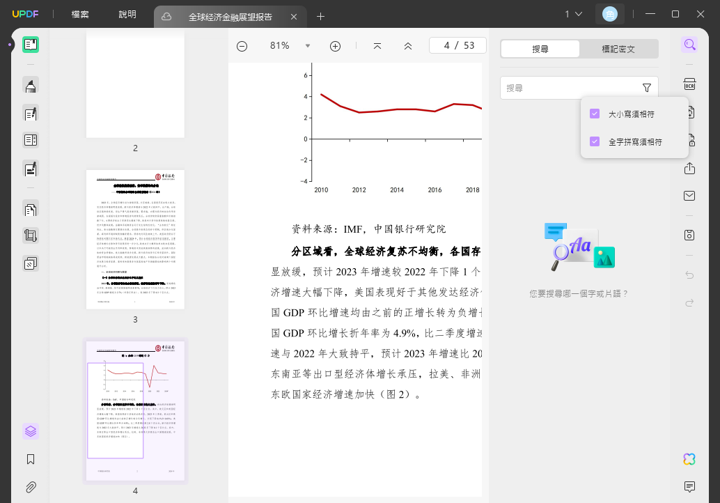Open the Reader mode icon in left sidebar

pyautogui.click(x=31, y=45)
